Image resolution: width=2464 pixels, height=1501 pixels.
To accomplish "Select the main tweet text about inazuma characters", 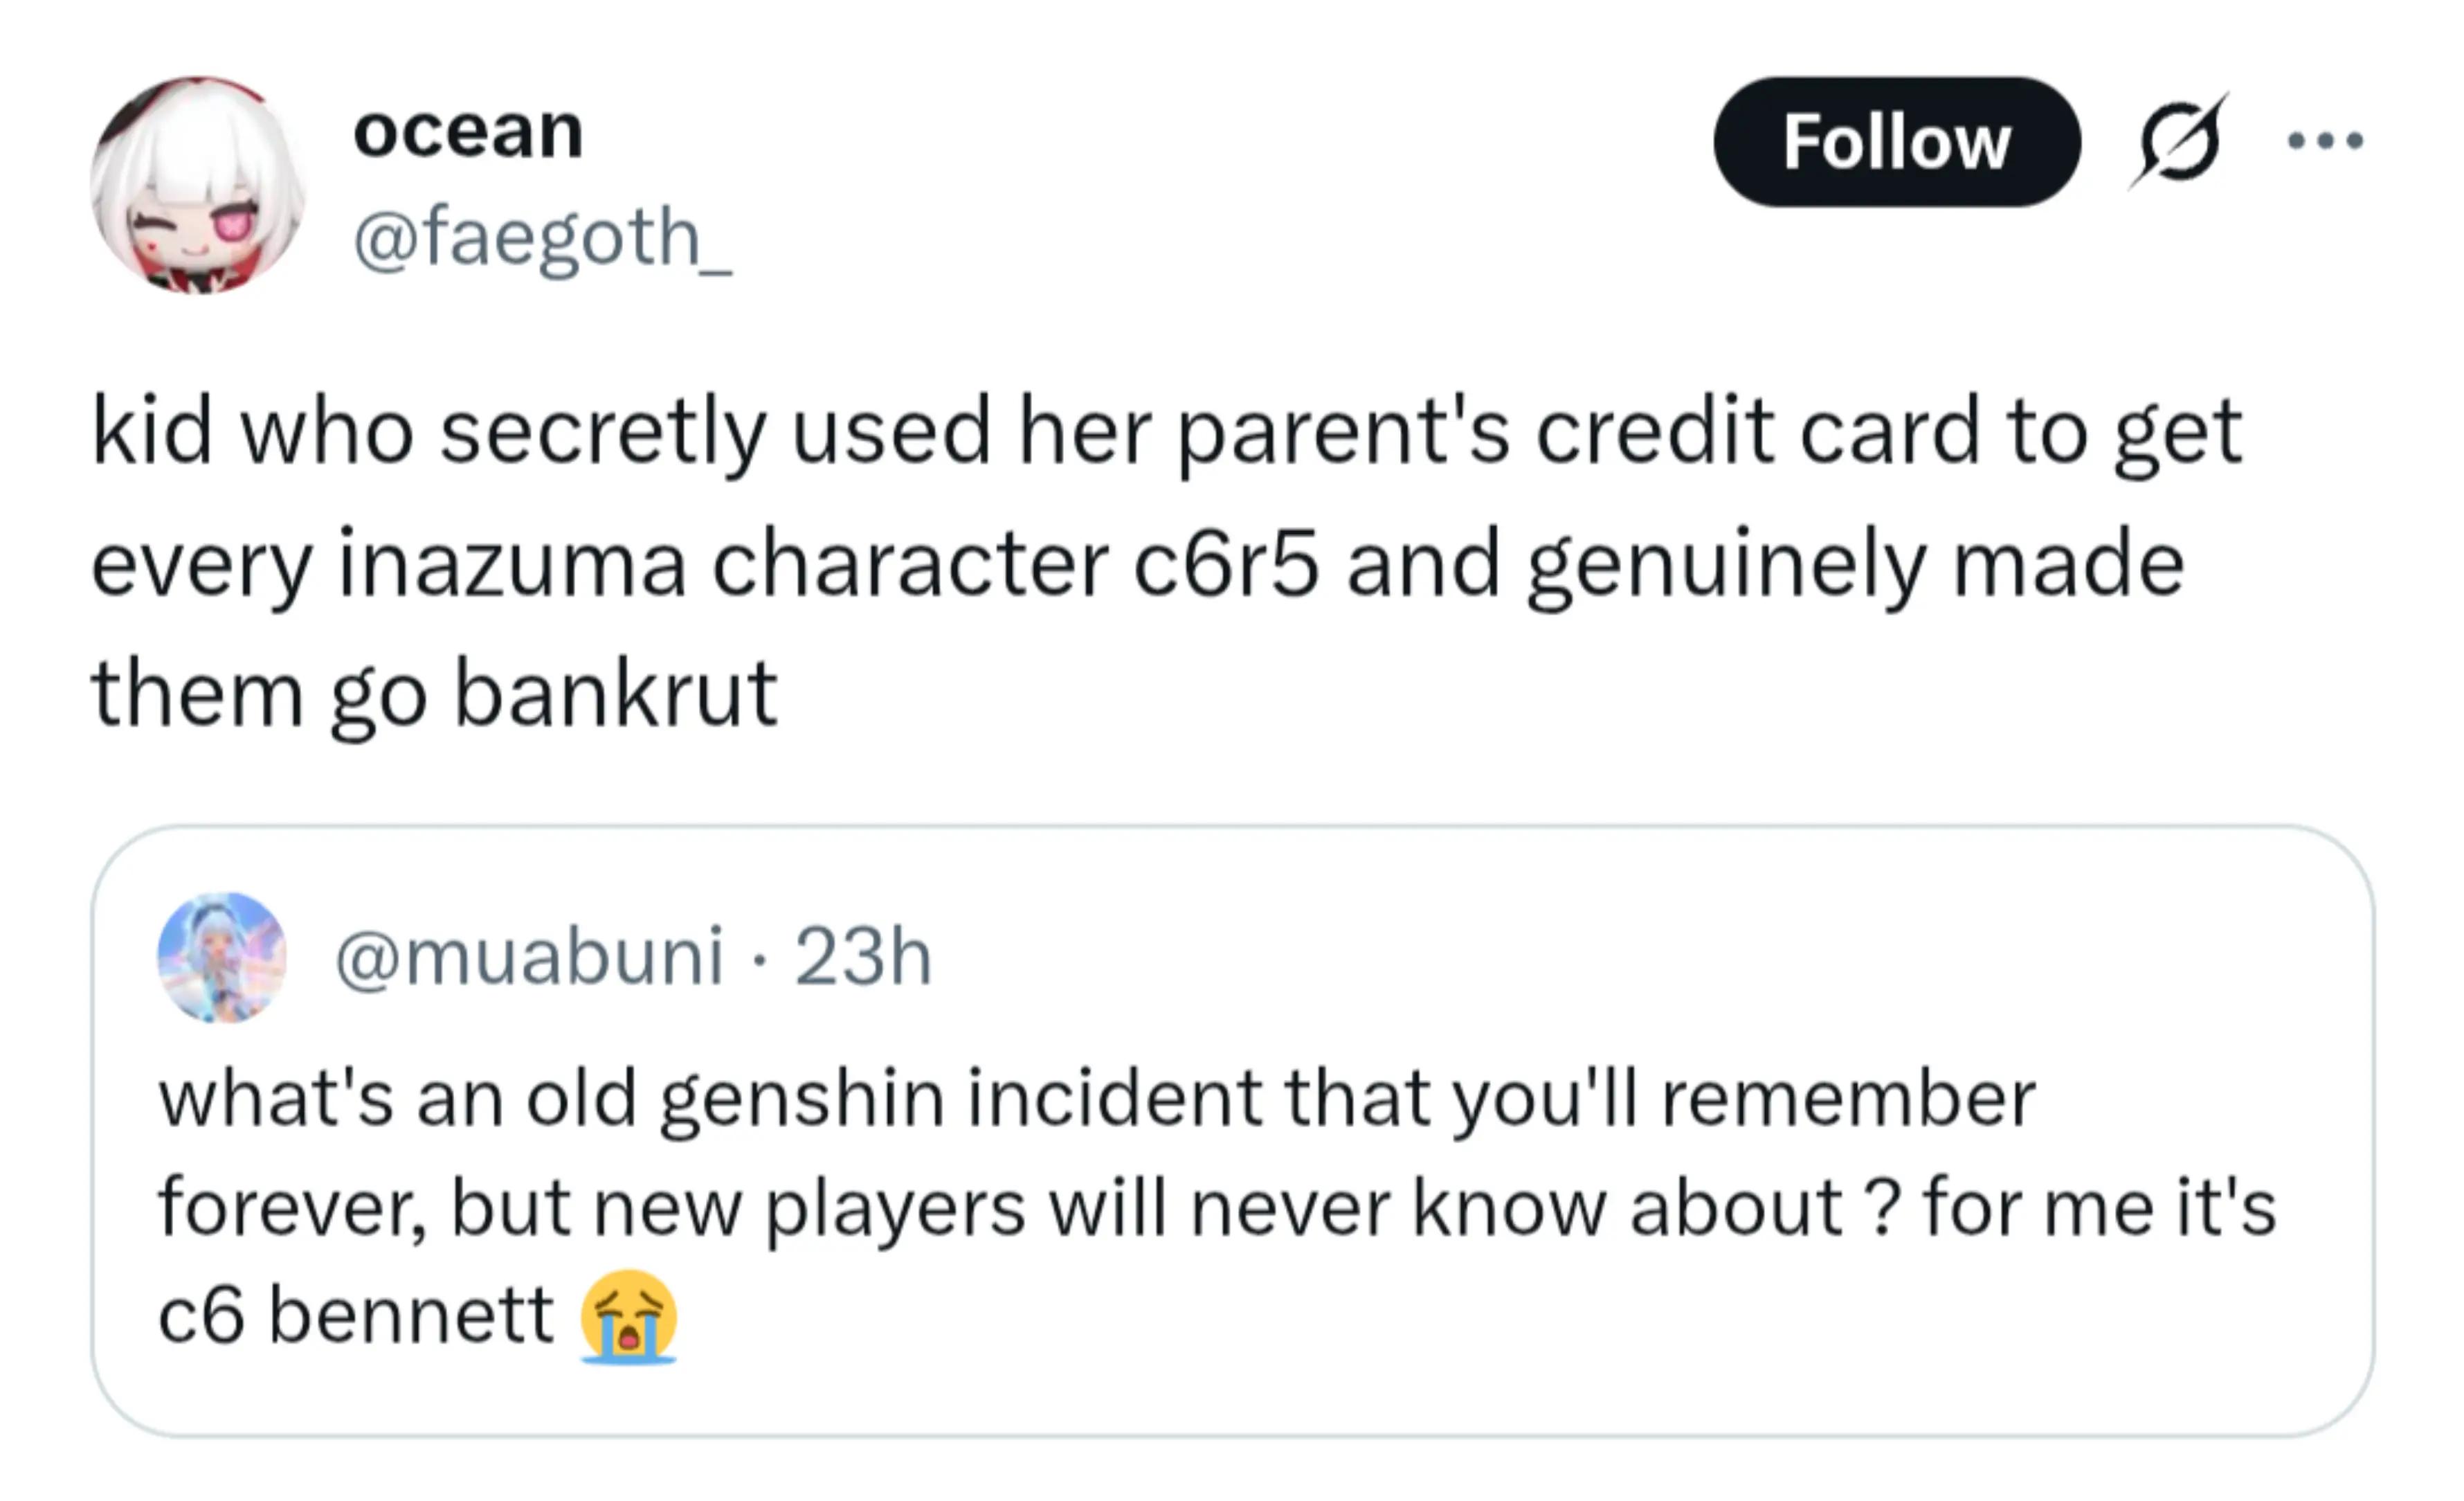I will click(x=1167, y=562).
